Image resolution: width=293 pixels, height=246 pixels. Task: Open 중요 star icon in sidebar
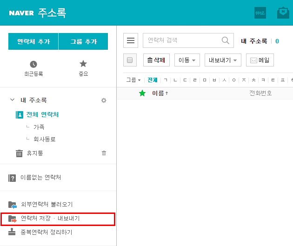coord(83,64)
